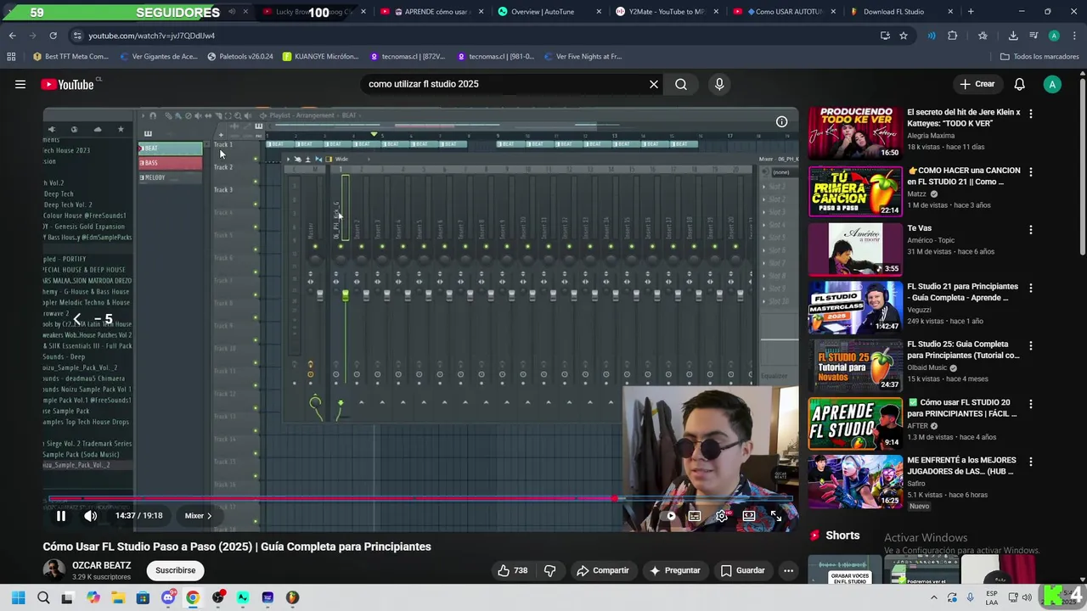Share the video with Compartir
Image resolution: width=1087 pixels, height=611 pixels.
[x=603, y=570]
